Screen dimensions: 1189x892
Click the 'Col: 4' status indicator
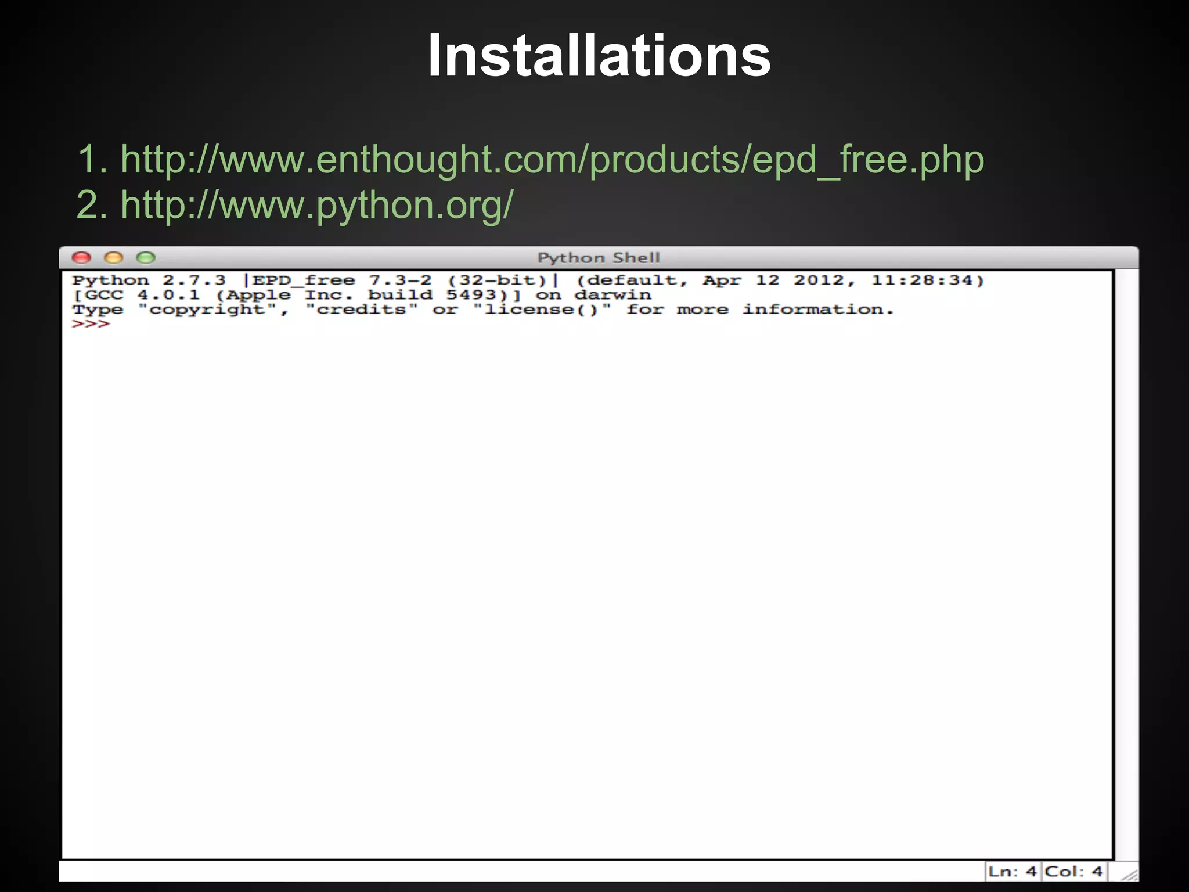pyautogui.click(x=1074, y=872)
